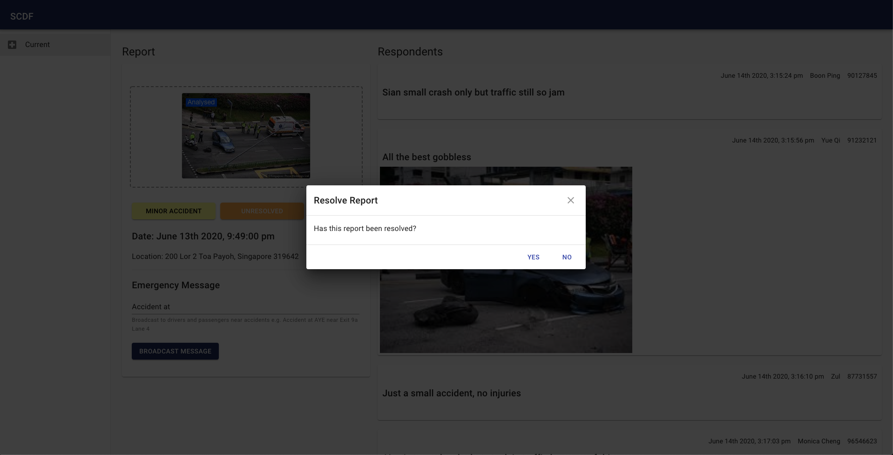The image size is (893, 455).
Task: Focus the Emergency Message input field
Action: 245,306
